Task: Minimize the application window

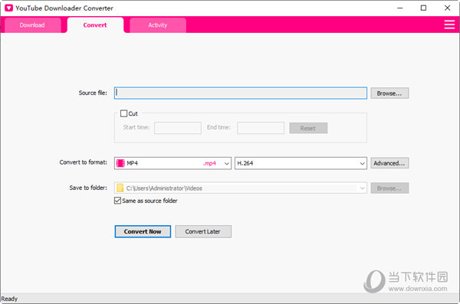Action: pos(399,8)
